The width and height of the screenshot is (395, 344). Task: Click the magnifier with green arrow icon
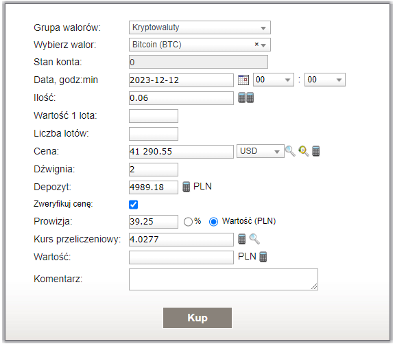point(304,151)
